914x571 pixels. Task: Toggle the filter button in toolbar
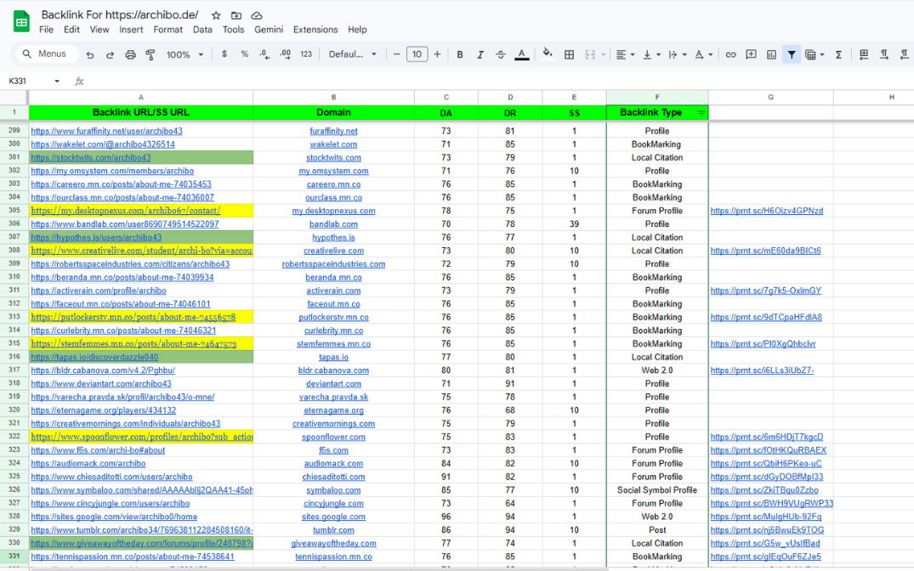(x=792, y=54)
